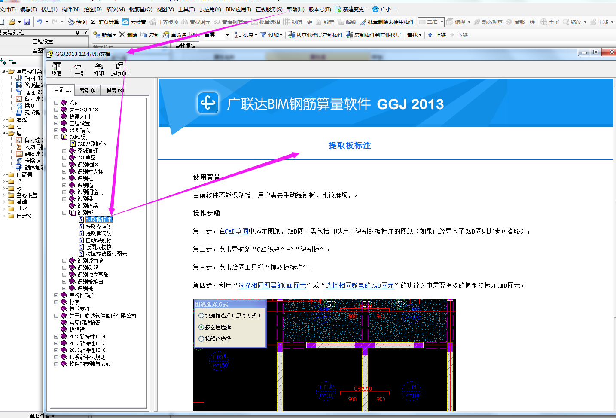Open the 帮助(H) menu
This screenshot has width=616, height=418.
tap(296, 9)
